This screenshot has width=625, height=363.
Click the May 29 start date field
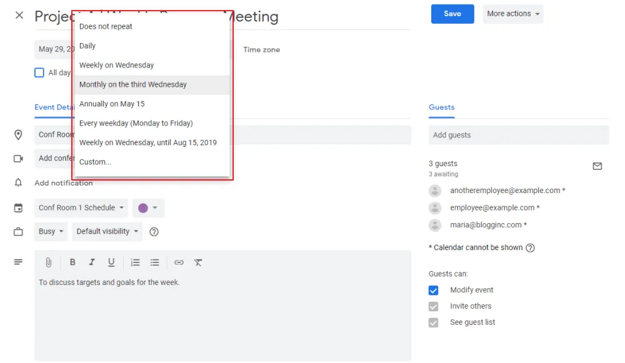point(54,49)
